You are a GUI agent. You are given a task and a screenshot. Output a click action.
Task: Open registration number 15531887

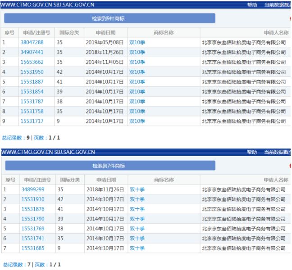pos(32,82)
